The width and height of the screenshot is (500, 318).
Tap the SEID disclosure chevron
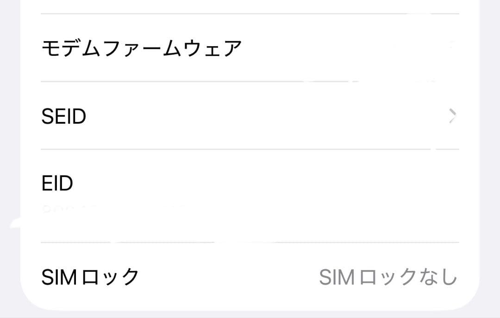point(452,116)
